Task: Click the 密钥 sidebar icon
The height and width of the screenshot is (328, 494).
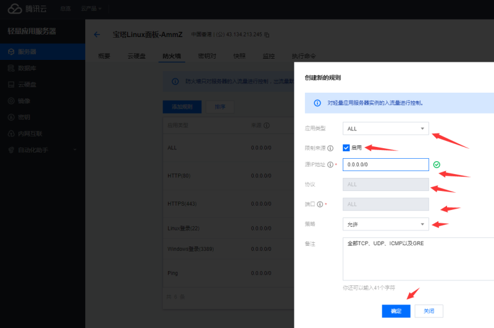Action: (x=11, y=117)
